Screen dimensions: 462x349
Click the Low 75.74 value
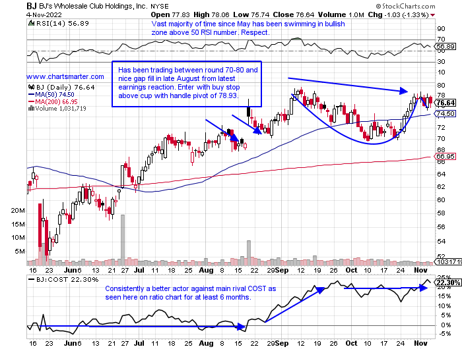(251, 14)
